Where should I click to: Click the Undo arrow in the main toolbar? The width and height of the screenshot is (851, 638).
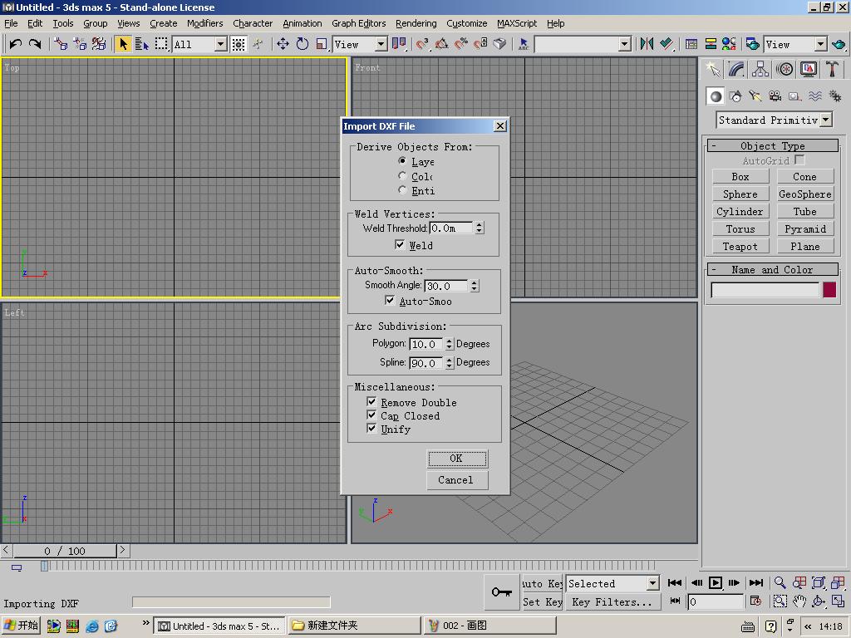point(15,44)
